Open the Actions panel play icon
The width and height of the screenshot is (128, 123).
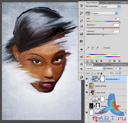pos(81,57)
